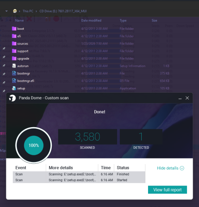Click This PC in the breadcrumb path
Screen dimensions: 199x207
pyautogui.click(x=28, y=11)
